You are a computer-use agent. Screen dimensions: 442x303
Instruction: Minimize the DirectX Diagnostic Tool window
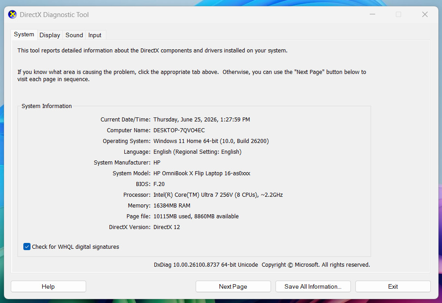click(x=372, y=14)
